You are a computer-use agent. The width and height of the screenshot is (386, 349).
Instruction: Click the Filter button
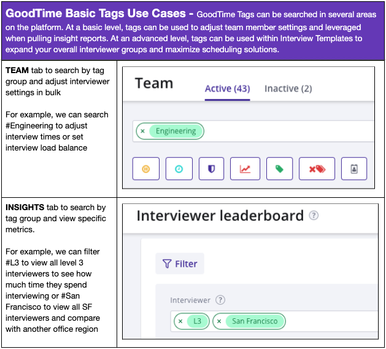[x=179, y=264]
